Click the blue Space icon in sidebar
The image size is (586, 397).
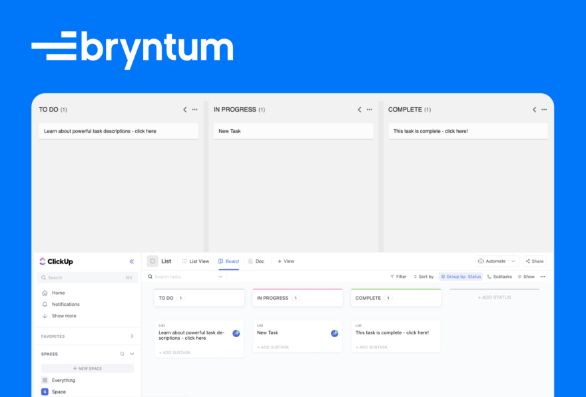point(45,392)
